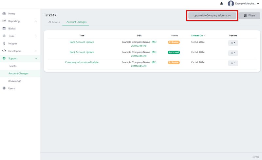Screen dimensions: 262x160
Task: Open options dropdown for Company Information Update
Action: pos(233,63)
